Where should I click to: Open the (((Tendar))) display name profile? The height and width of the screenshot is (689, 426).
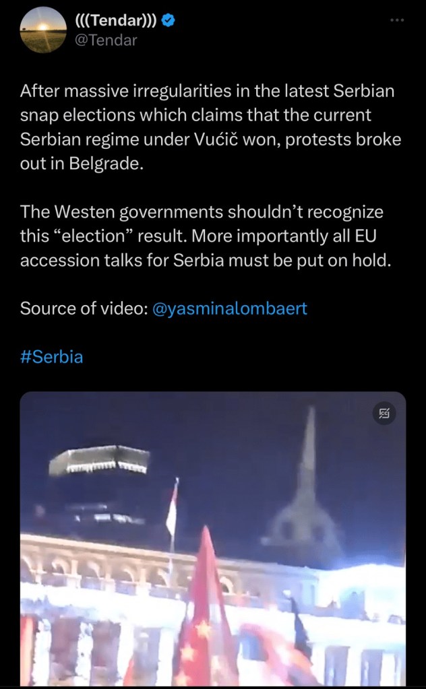tap(117, 22)
